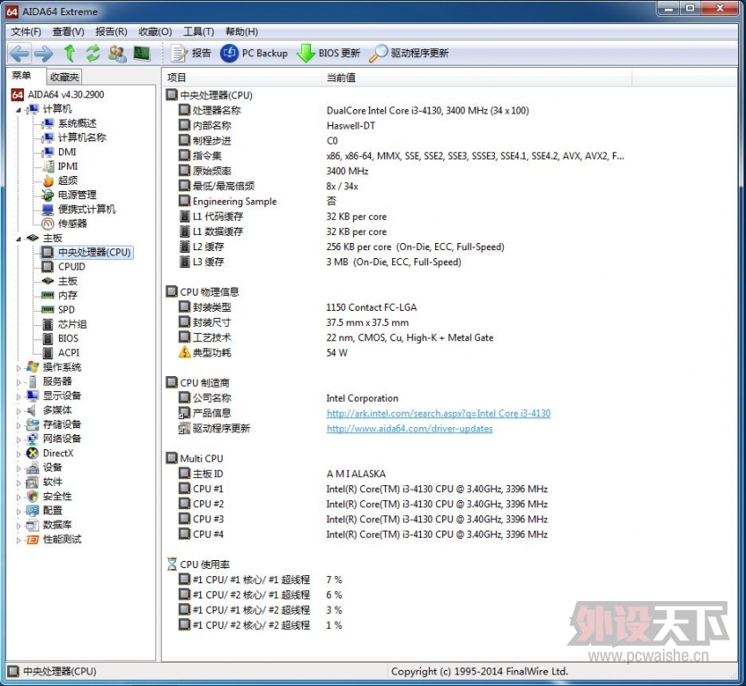Click the 便携式计算机 laptop icon
The width and height of the screenshot is (746, 686).
[x=48, y=209]
